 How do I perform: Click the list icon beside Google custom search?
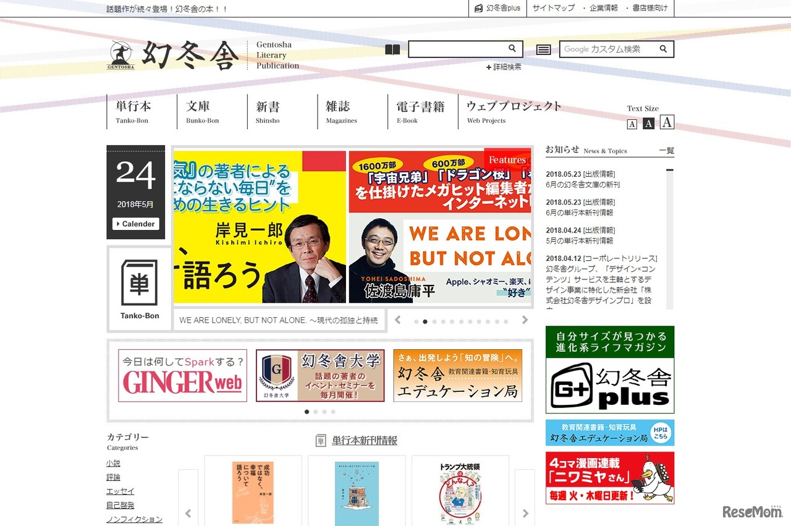544,49
